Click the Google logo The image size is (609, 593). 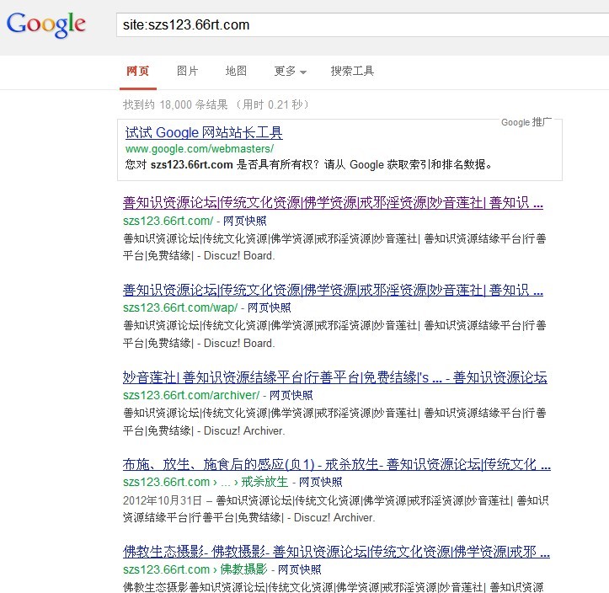pos(45,24)
